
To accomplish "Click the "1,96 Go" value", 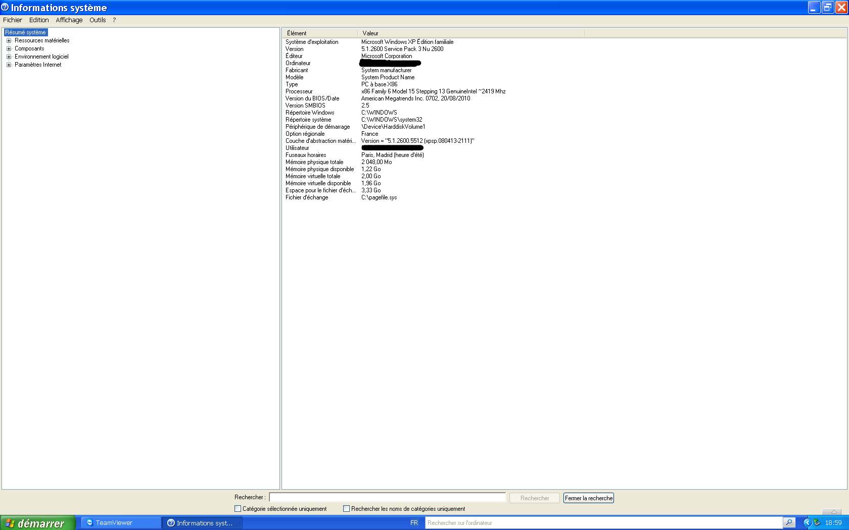I will click(x=371, y=183).
